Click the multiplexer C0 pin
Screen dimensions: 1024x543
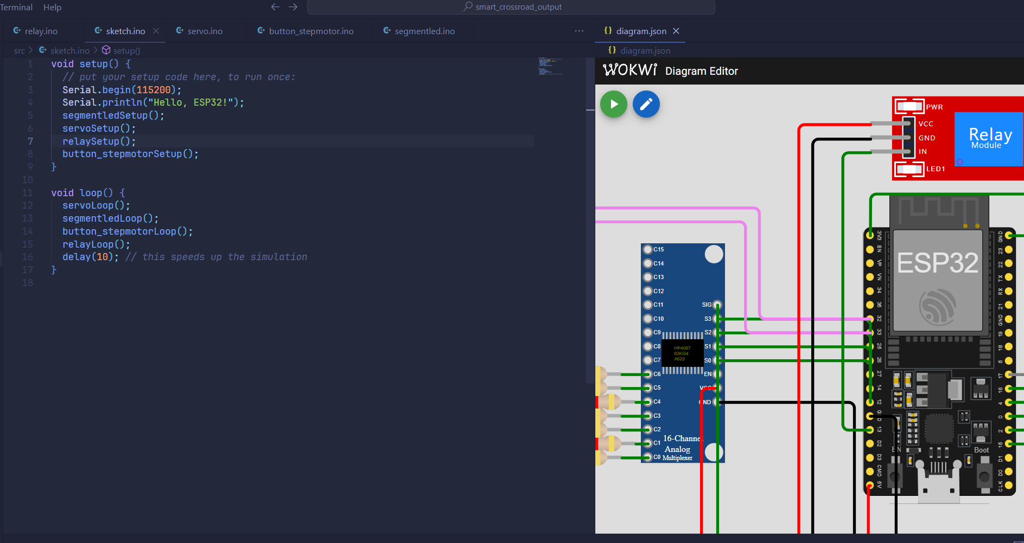[x=647, y=457]
